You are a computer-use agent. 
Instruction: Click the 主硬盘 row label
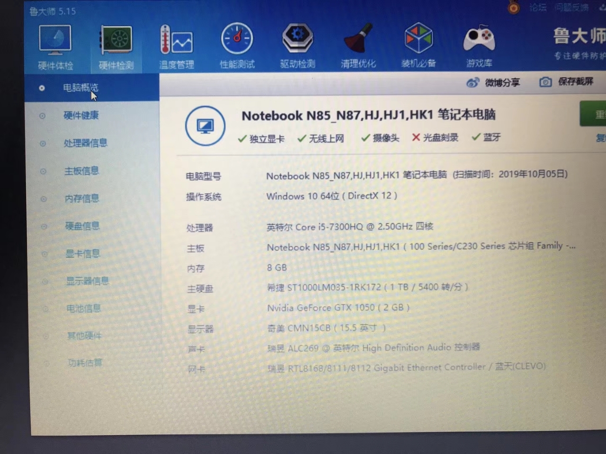click(x=200, y=288)
